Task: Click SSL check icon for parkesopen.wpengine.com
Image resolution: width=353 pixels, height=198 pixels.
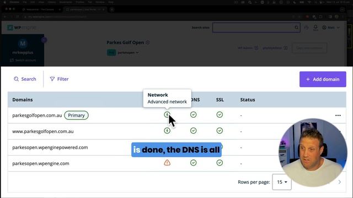Action: tap(220, 163)
